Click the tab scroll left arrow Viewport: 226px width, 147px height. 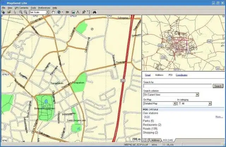144,140
